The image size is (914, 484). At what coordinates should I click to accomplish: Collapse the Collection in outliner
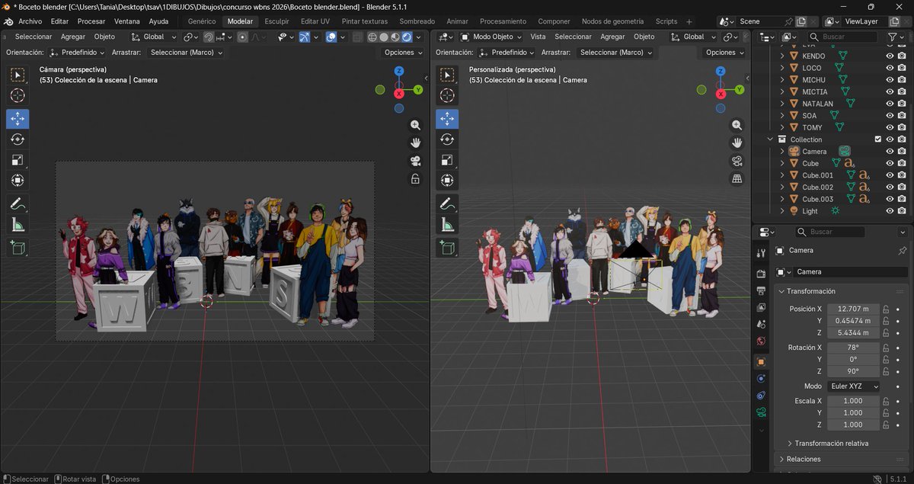(x=770, y=139)
